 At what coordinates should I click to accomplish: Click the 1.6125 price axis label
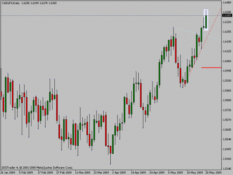[x=227, y=51]
